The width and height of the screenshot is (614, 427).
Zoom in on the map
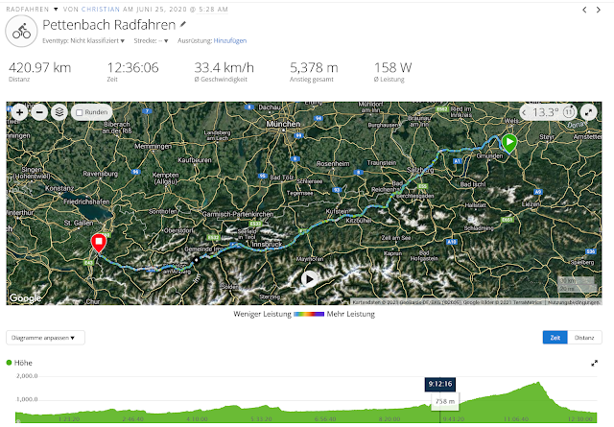pyautogui.click(x=19, y=113)
